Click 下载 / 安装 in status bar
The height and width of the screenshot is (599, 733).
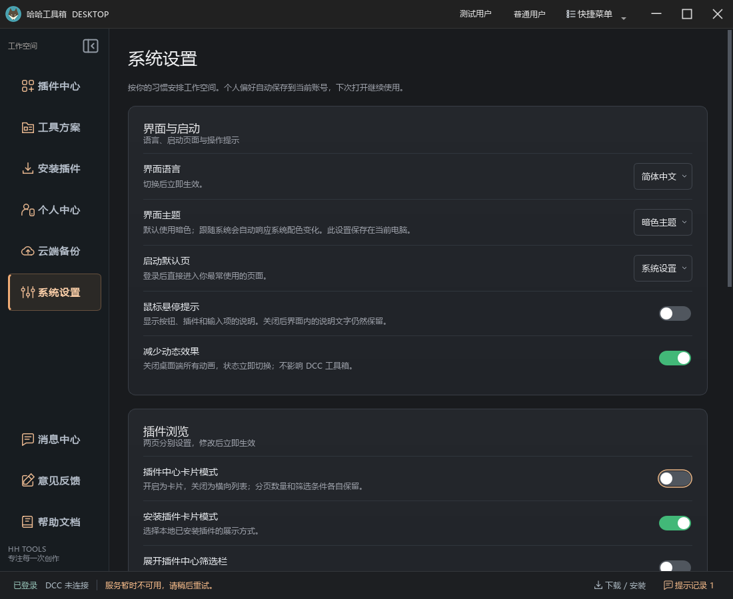(x=620, y=585)
